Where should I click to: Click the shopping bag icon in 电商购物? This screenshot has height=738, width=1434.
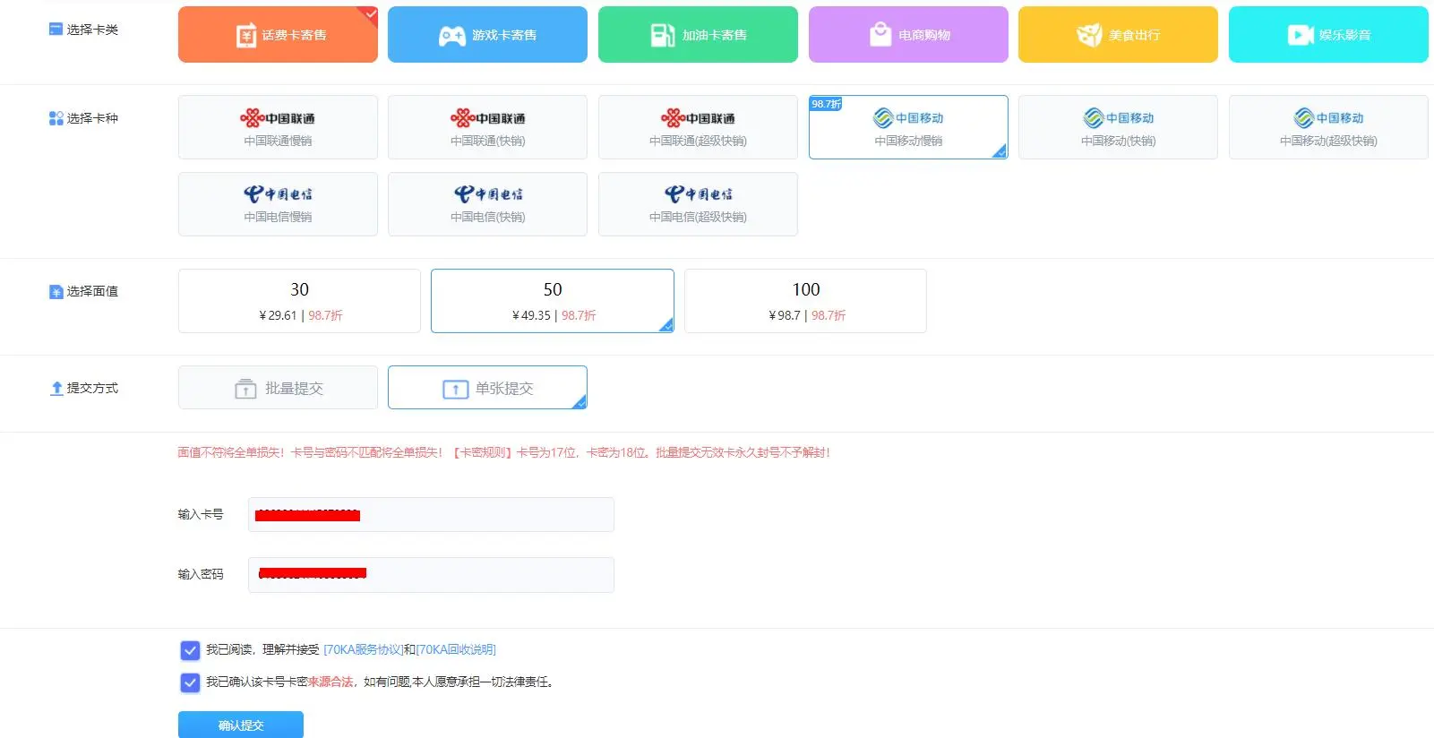point(880,34)
